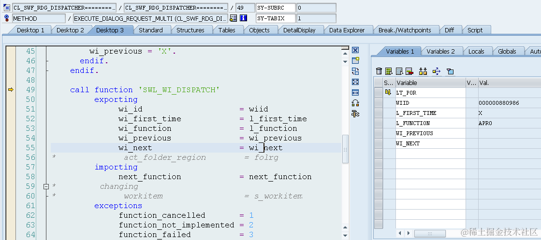The image size is (541, 240).
Task: Click the gear icon beside METHOD
Action: click(7, 18)
